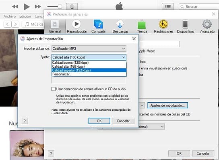The width and height of the screenshot is (219, 160).
Task: Switch to the Tienda preferences tab
Action: (x=142, y=26)
